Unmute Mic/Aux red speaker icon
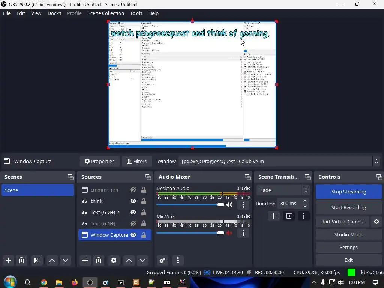The height and width of the screenshot is (288, 384). [x=229, y=233]
